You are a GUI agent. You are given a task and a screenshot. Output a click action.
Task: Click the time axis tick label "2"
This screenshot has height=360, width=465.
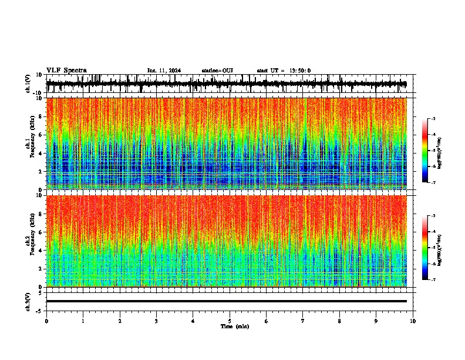click(120, 321)
